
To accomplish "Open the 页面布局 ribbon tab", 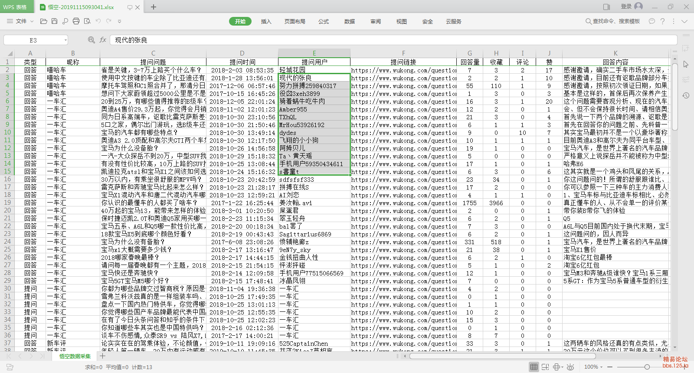I will 295,21.
